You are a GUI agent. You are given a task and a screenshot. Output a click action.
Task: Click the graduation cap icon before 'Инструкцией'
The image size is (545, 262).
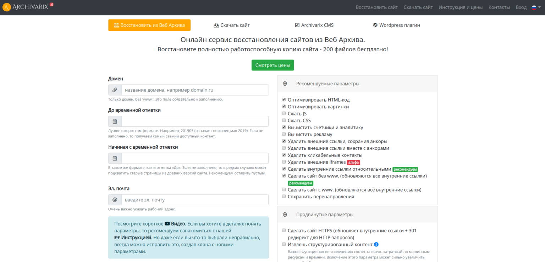pos(117,238)
